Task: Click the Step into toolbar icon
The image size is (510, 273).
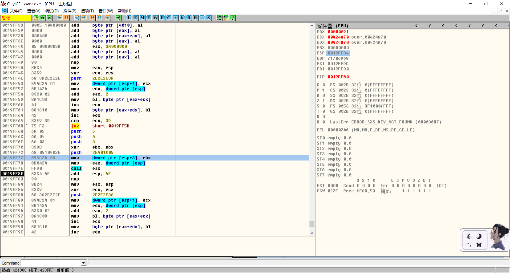Action: [77, 18]
